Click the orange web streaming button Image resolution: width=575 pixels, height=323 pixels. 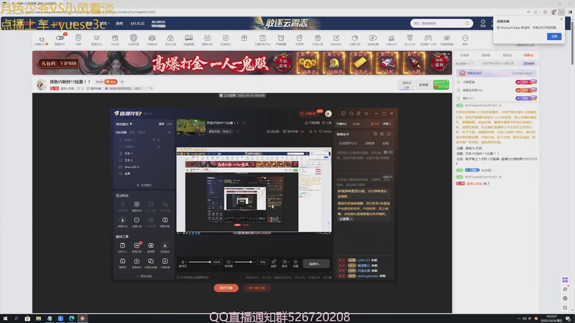pyautogui.click(x=226, y=289)
